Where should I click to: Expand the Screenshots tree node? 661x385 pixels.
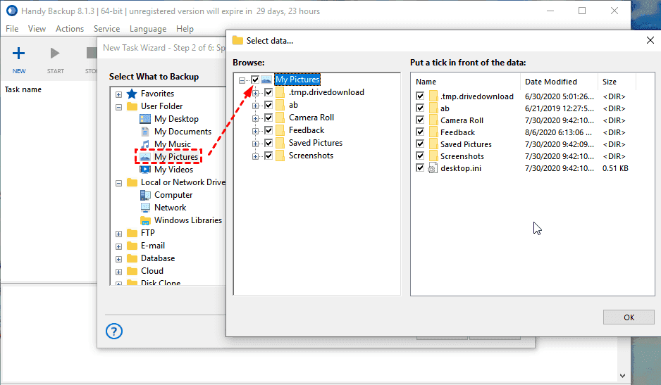click(x=255, y=156)
